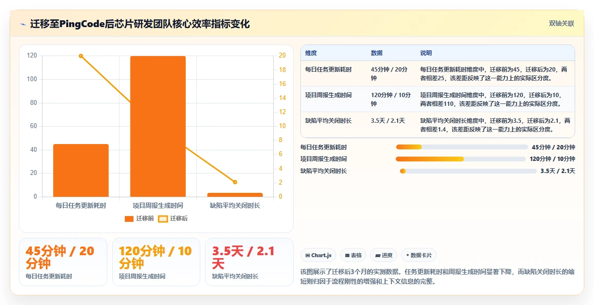The image size is (594, 305).
Task: Click the 120分钟 / 10分钟 progress value label
Action: [552, 159]
